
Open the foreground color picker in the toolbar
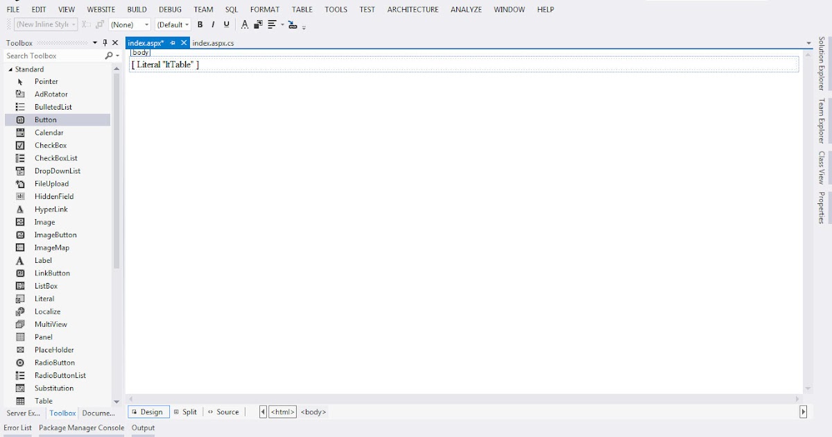(244, 24)
